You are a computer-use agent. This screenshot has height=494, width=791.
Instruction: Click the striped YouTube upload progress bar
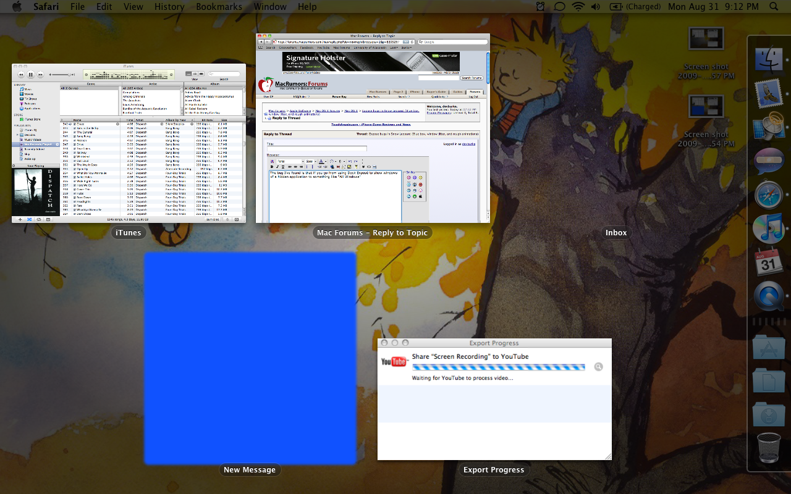tap(498, 367)
